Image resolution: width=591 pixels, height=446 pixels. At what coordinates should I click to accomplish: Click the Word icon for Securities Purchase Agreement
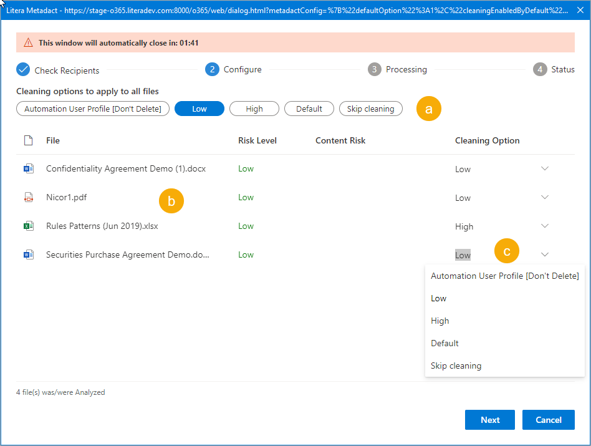pos(29,254)
